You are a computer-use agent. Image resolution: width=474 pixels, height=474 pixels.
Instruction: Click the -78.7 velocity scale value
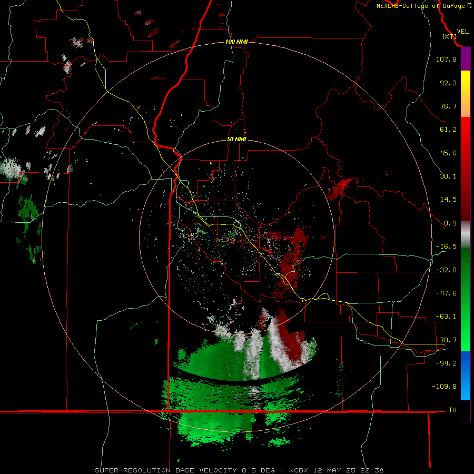click(x=446, y=340)
